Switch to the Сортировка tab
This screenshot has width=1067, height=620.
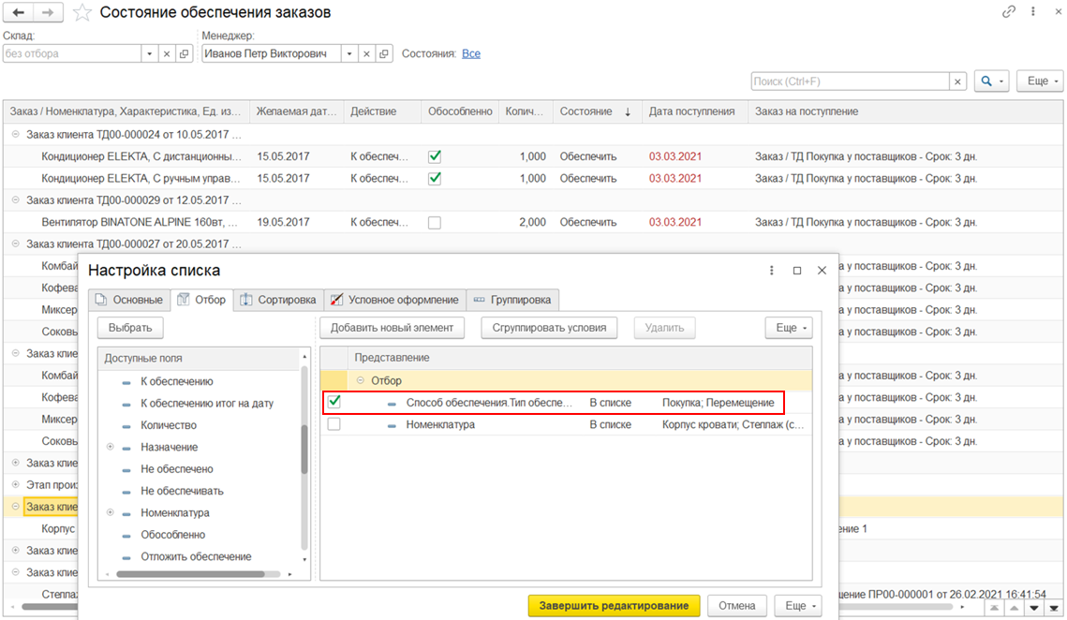[x=276, y=300]
